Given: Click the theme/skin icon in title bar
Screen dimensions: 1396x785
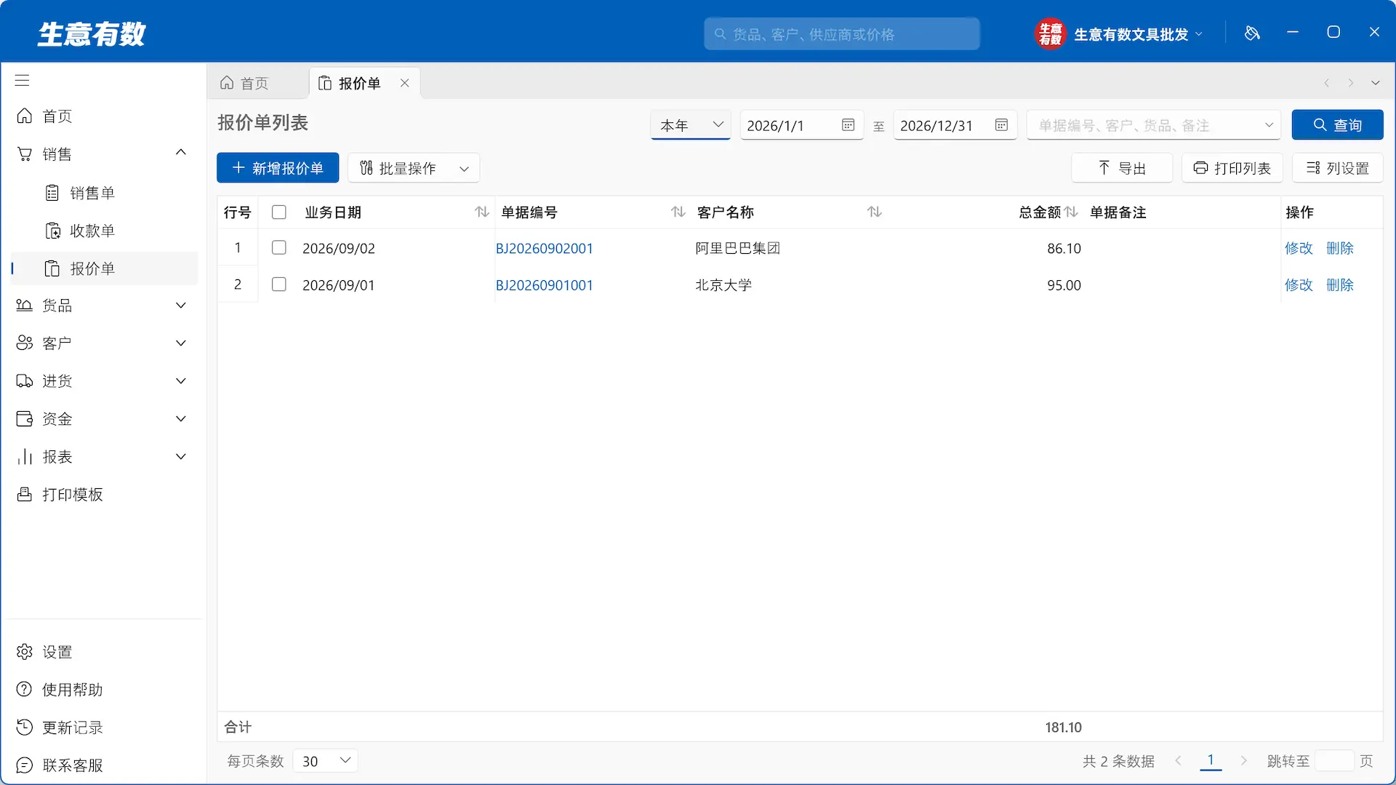Looking at the screenshot, I should [1252, 33].
